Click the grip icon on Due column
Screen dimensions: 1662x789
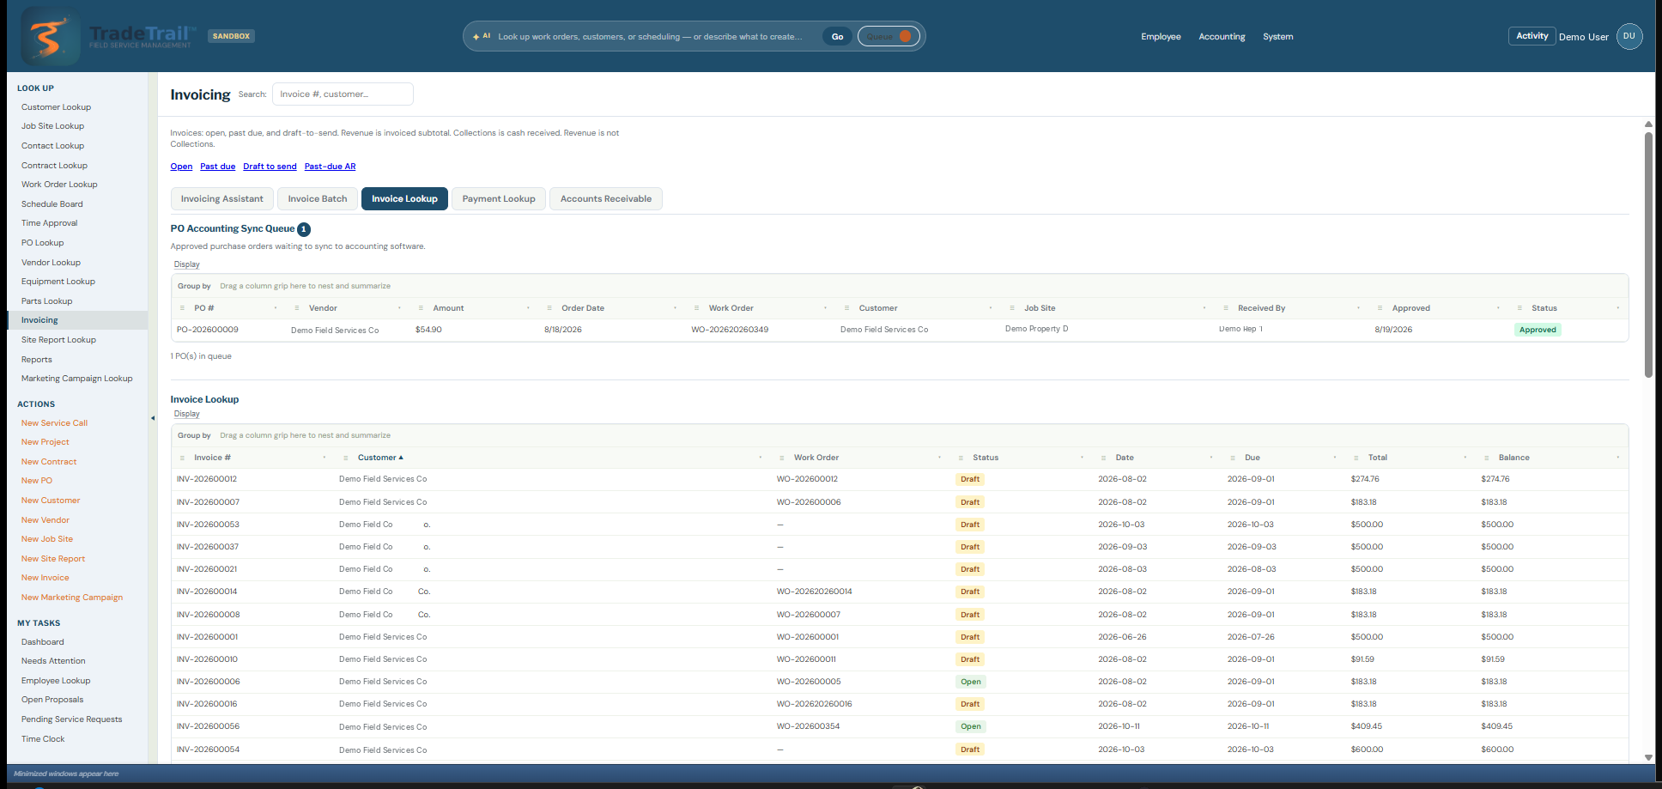click(x=1233, y=458)
